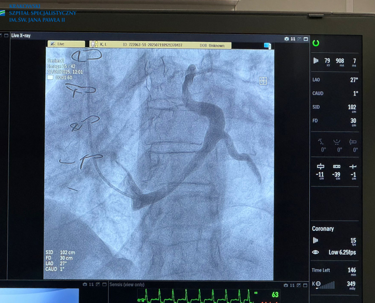Click the 15 fps value
This screenshot has height=303, width=375.
353,241
